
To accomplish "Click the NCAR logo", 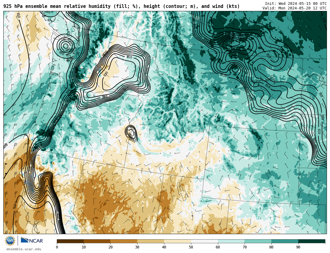I will pyautogui.click(x=32, y=240).
